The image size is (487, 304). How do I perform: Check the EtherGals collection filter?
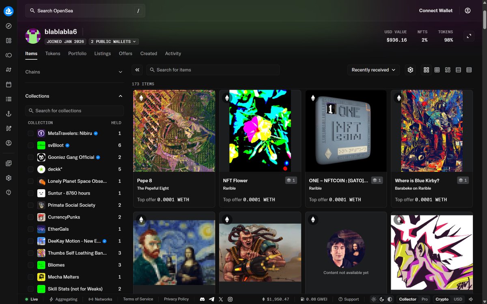pyautogui.click(x=30, y=229)
